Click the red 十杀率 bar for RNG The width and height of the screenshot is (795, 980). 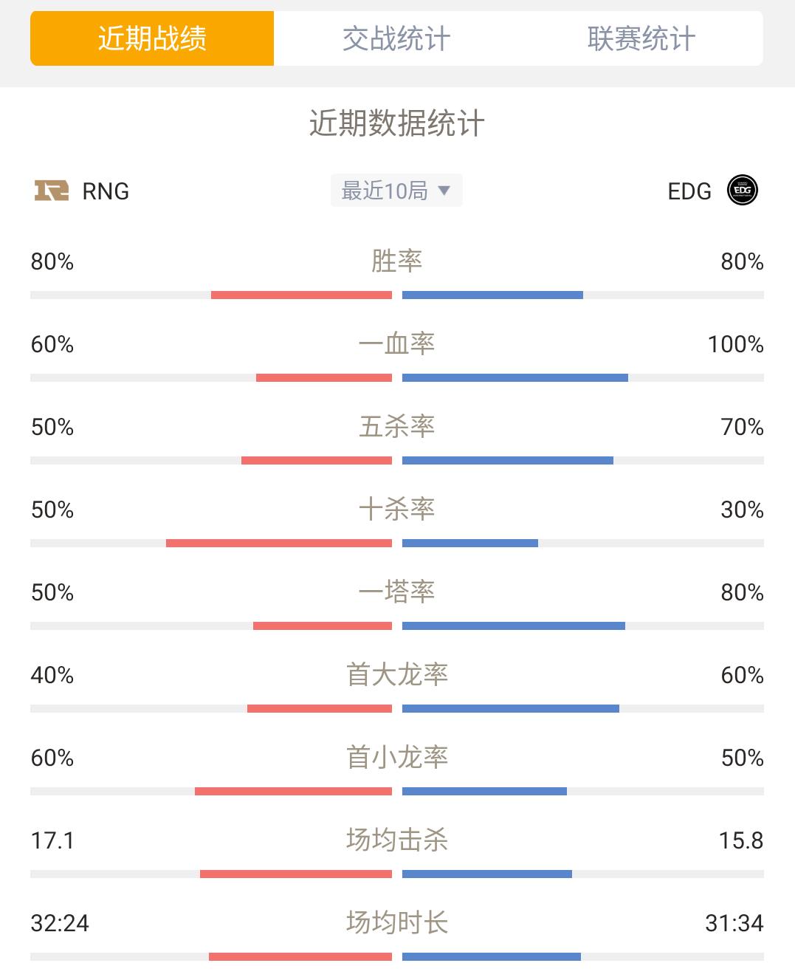[x=279, y=544]
